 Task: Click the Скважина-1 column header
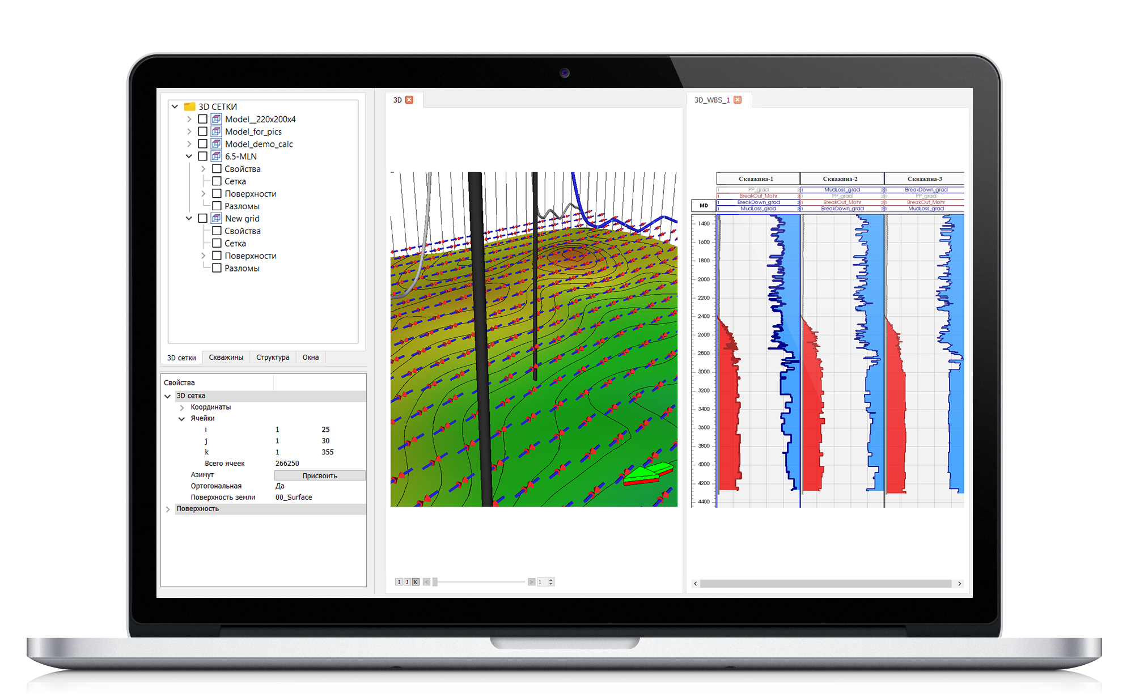pyautogui.click(x=758, y=178)
